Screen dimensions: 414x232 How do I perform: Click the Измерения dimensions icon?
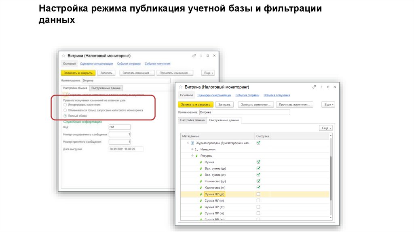[x=196, y=150]
